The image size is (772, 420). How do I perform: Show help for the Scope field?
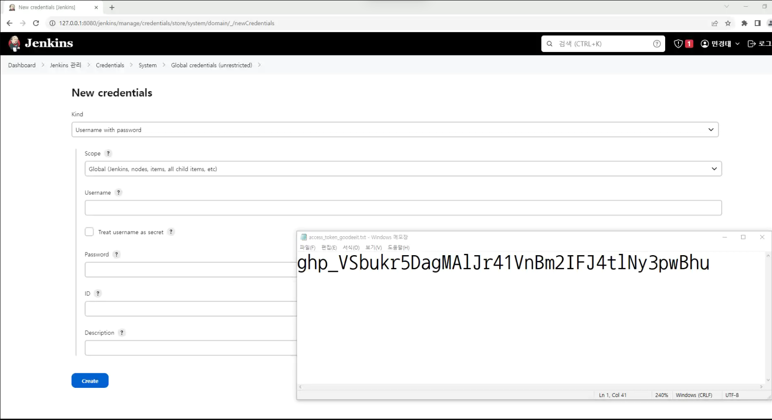point(108,153)
